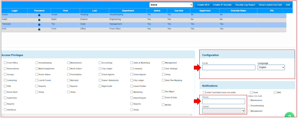Enable the Push notification checkbox

(251, 93)
